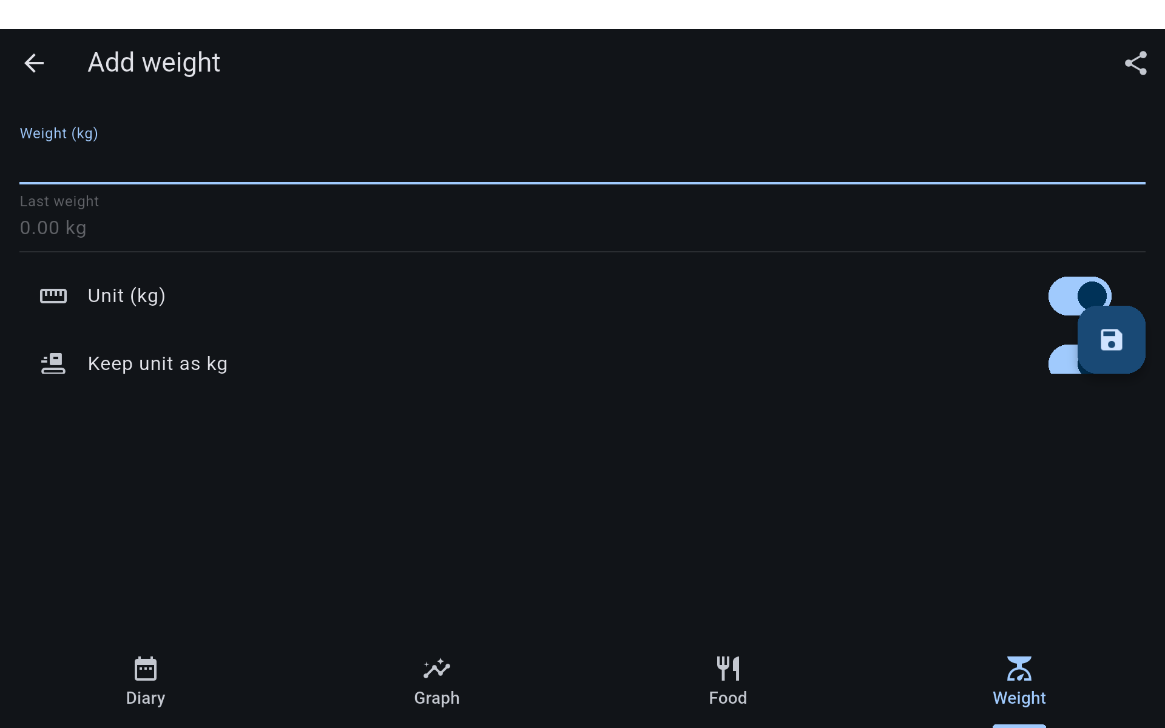1165x728 pixels.
Task: Select the Weight tab label
Action: [1019, 698]
